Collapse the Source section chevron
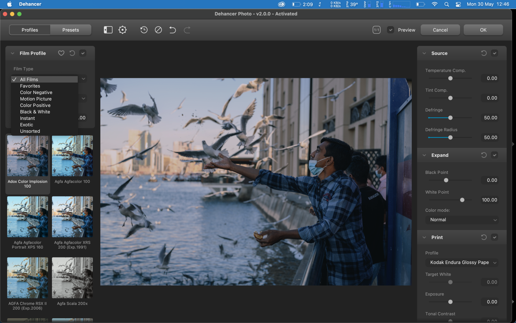 pyautogui.click(x=424, y=53)
